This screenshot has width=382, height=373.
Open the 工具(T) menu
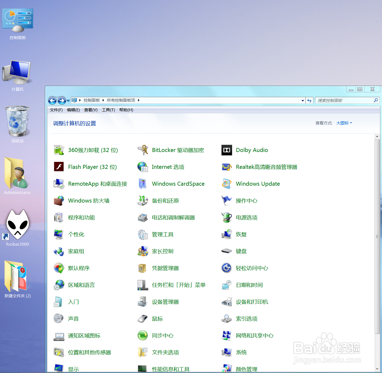click(x=108, y=110)
